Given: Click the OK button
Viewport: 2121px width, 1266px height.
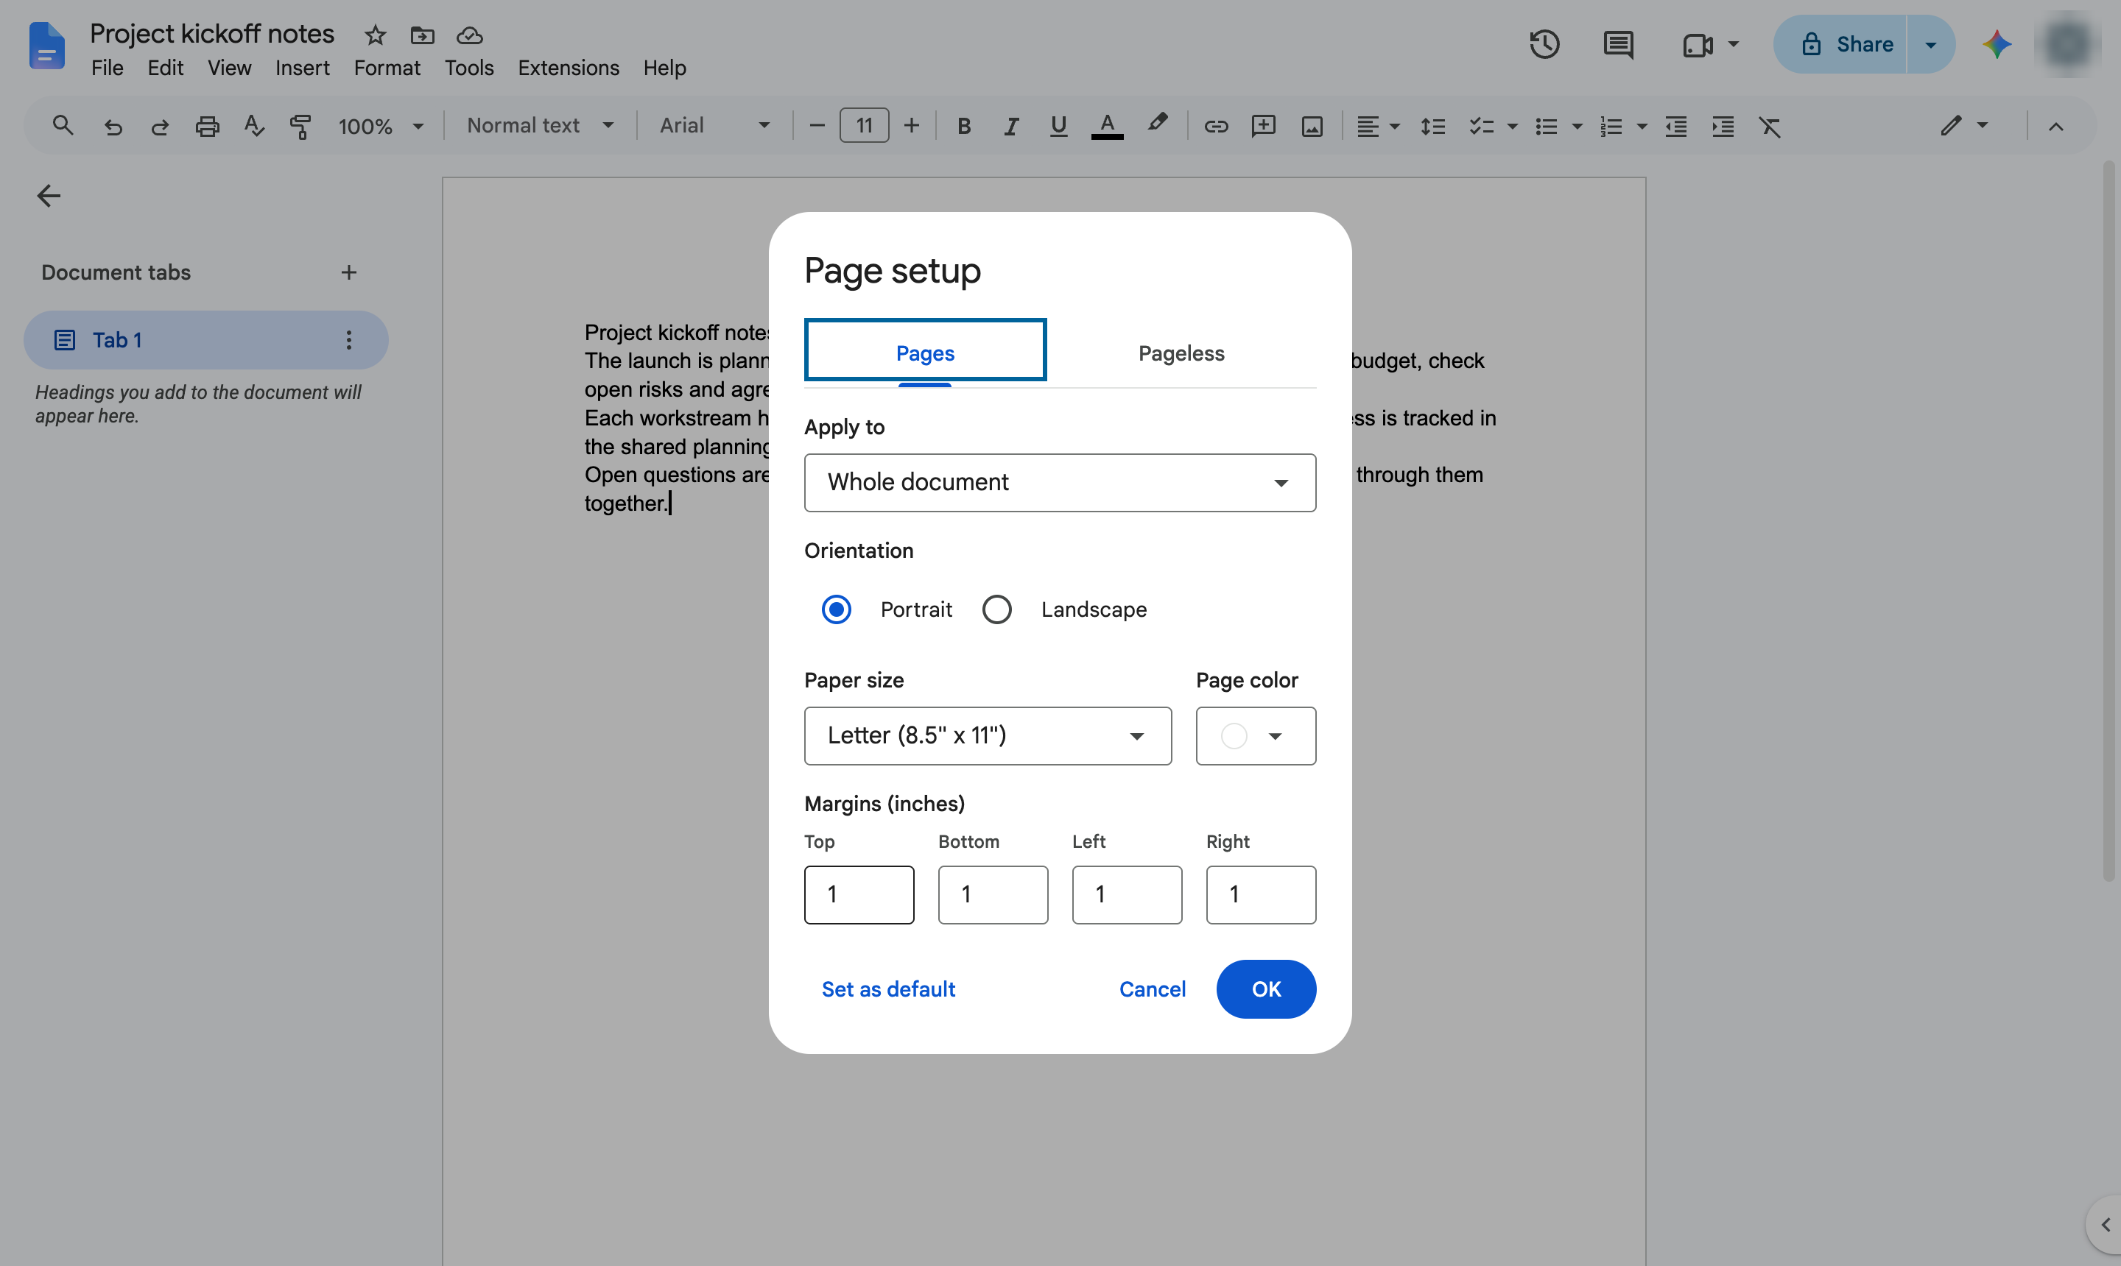Looking at the screenshot, I should [1266, 989].
